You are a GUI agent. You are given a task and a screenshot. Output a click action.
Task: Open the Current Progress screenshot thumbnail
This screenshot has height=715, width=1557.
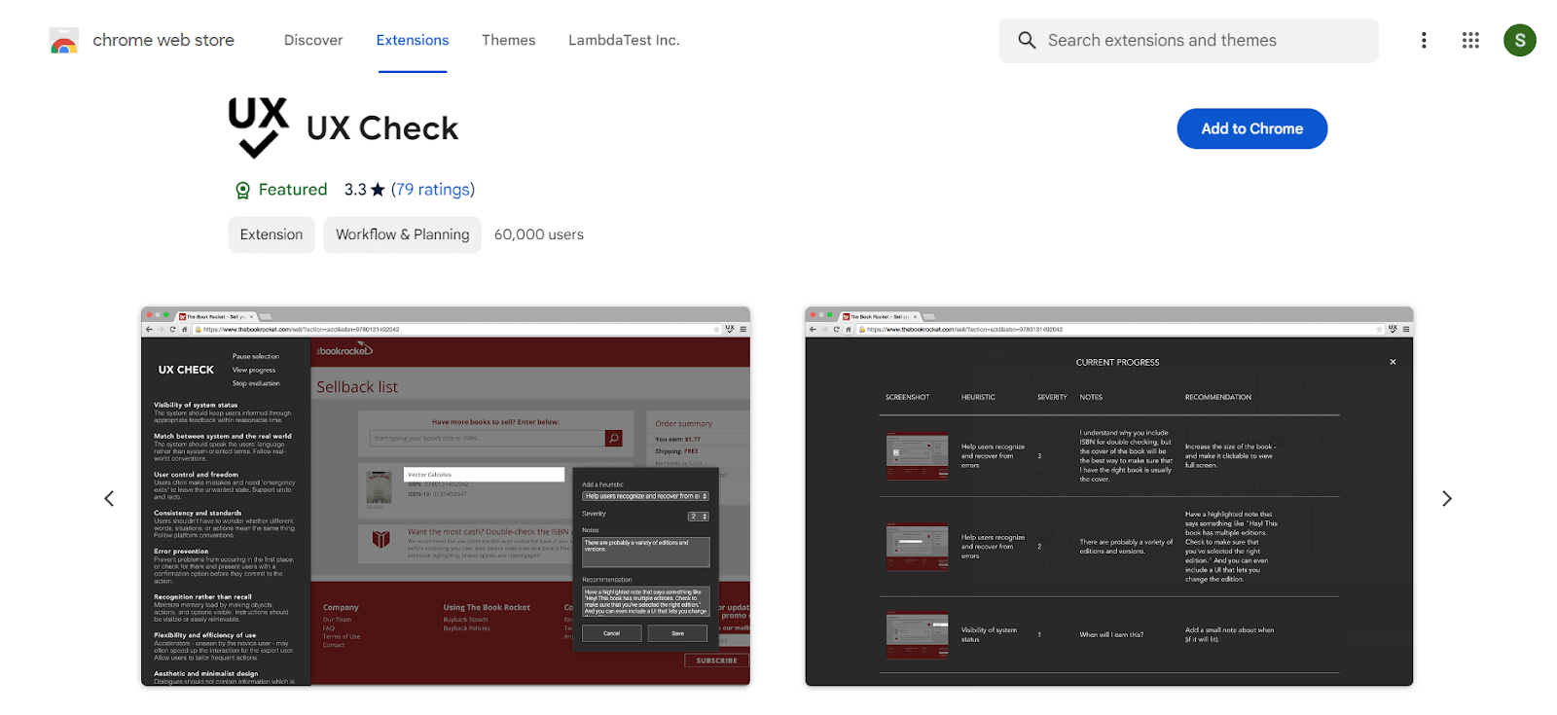[1109, 496]
